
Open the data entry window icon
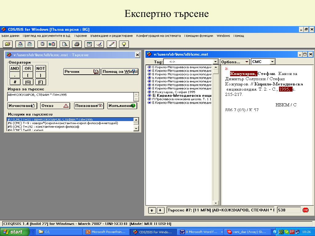pyautogui.click(x=90, y=44)
